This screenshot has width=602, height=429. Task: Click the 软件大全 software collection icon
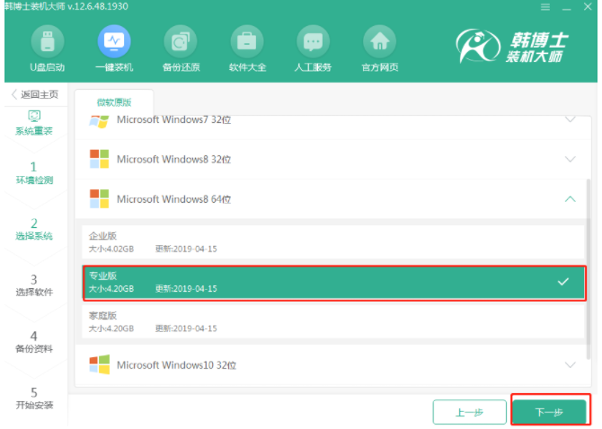(x=247, y=43)
